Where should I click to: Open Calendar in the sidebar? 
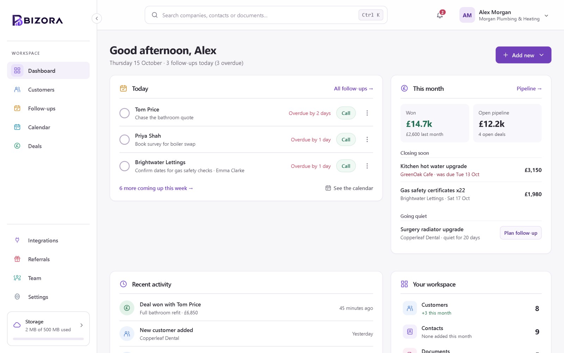pyautogui.click(x=48, y=127)
